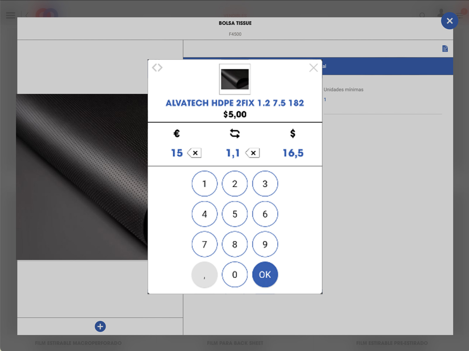Close the currency calculator popup
469x351 pixels.
pyautogui.click(x=313, y=68)
